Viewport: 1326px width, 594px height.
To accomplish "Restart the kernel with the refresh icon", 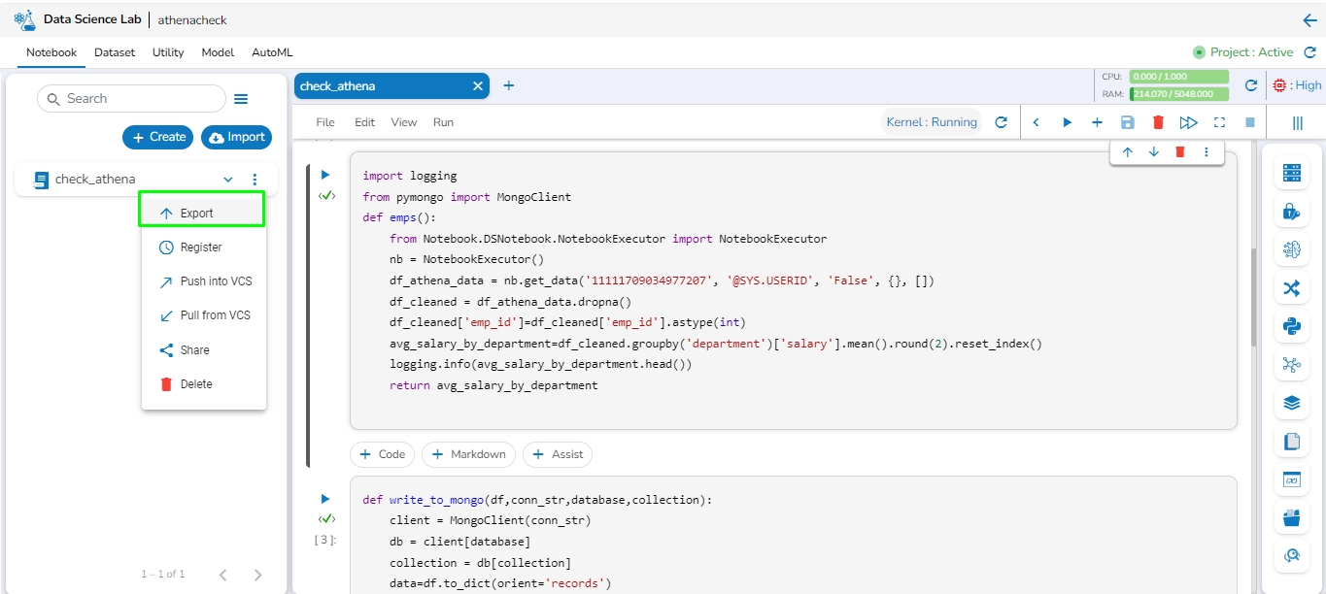I will coord(1001,122).
